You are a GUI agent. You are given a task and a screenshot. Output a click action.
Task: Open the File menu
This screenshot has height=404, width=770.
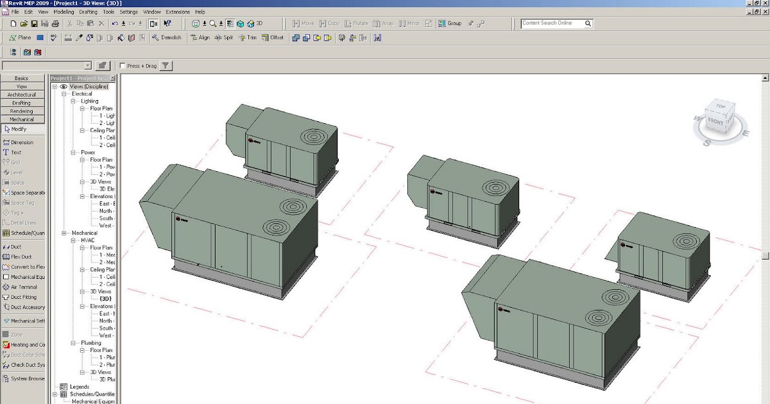15,12
